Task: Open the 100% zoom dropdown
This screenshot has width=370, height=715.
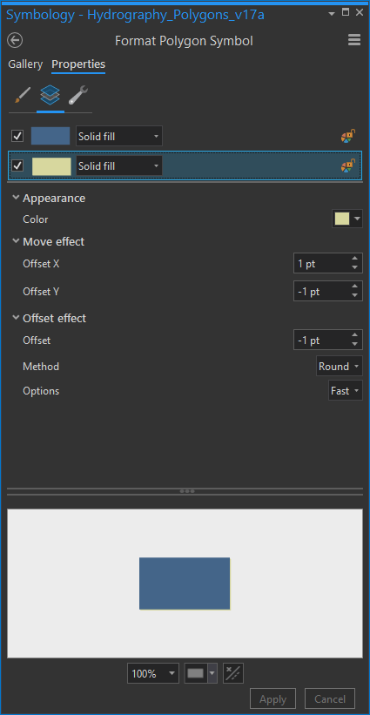Action: pos(153,673)
